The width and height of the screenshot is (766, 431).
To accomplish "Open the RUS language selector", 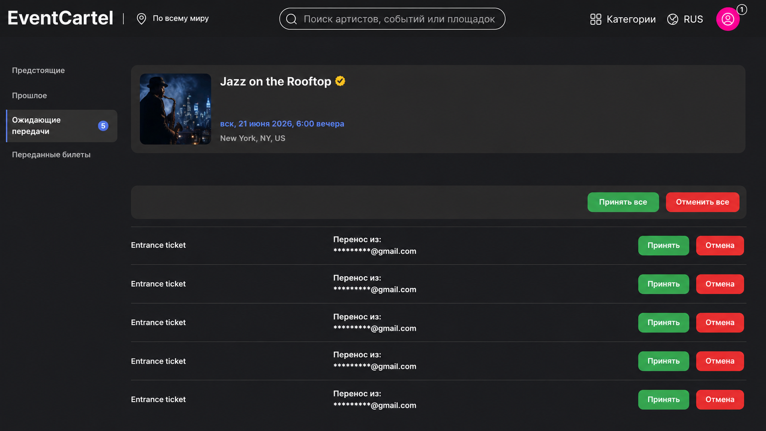I will pos(693,19).
